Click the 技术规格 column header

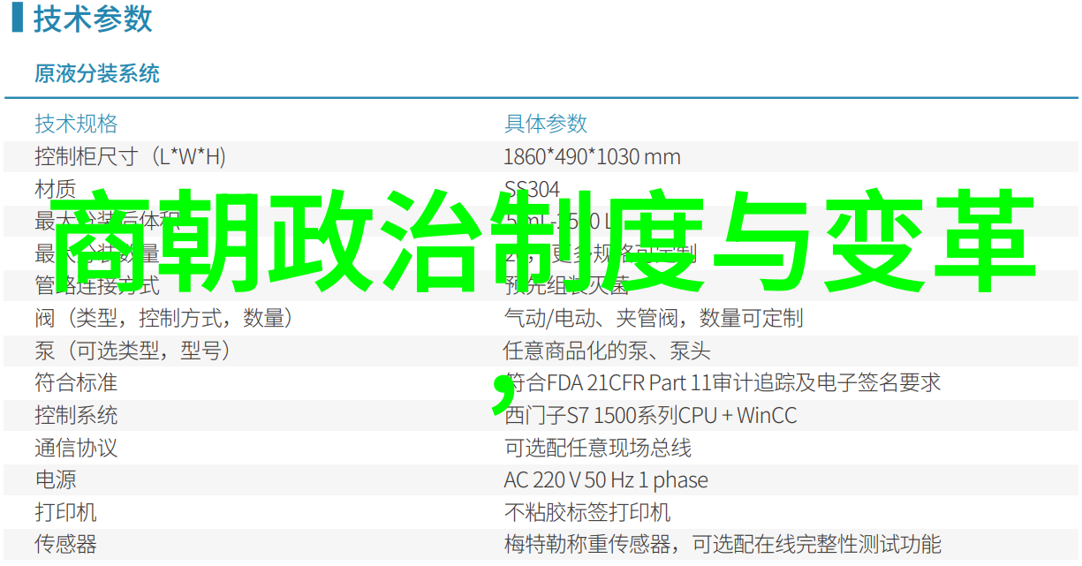tap(76, 125)
